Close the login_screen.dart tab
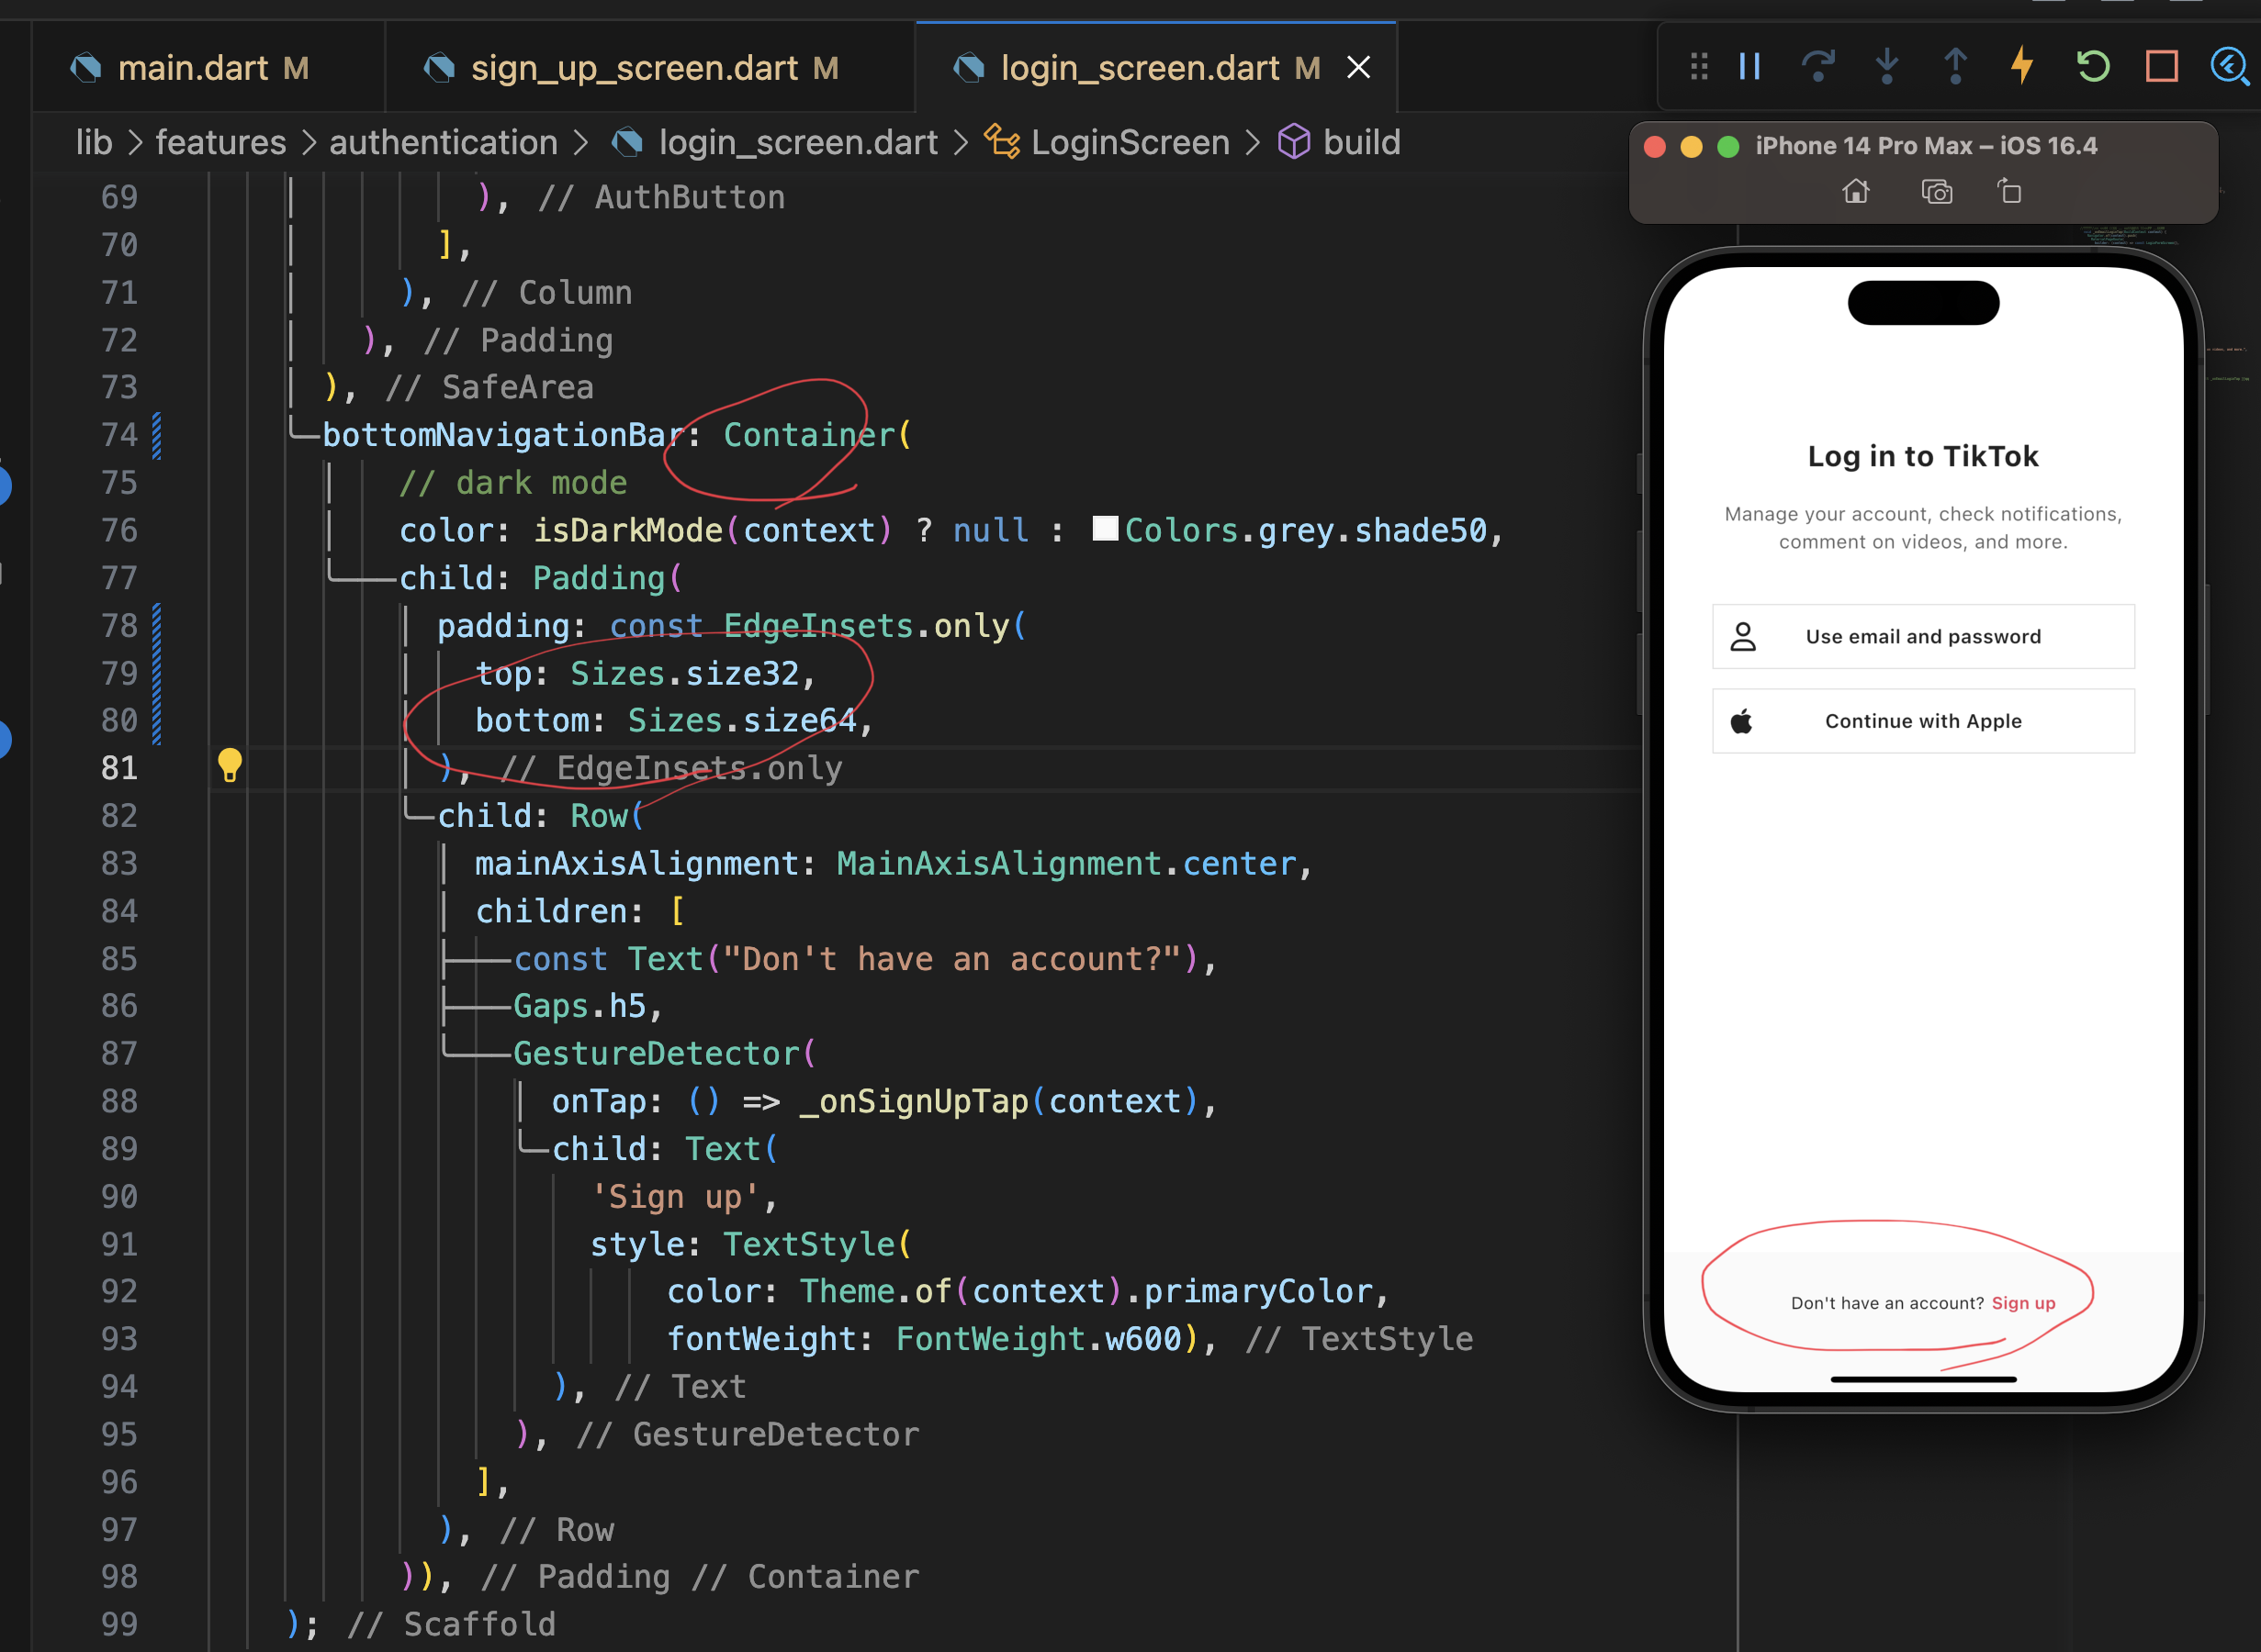 click(1357, 68)
